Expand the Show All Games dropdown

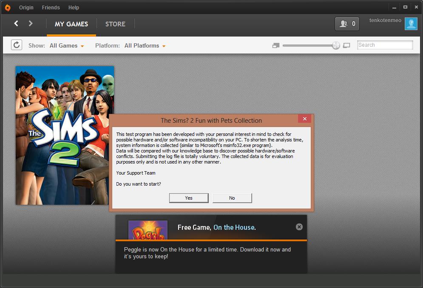(67, 45)
